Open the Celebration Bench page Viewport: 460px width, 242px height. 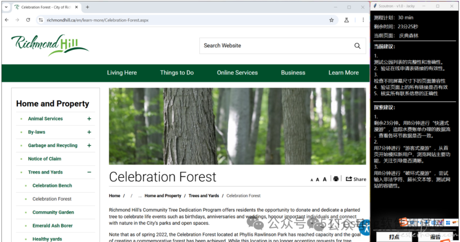52,185
